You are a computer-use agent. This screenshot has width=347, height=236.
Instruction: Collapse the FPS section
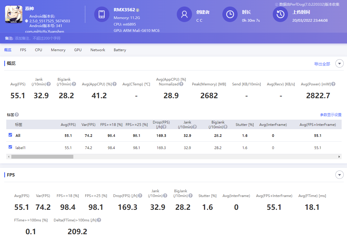[339, 175]
